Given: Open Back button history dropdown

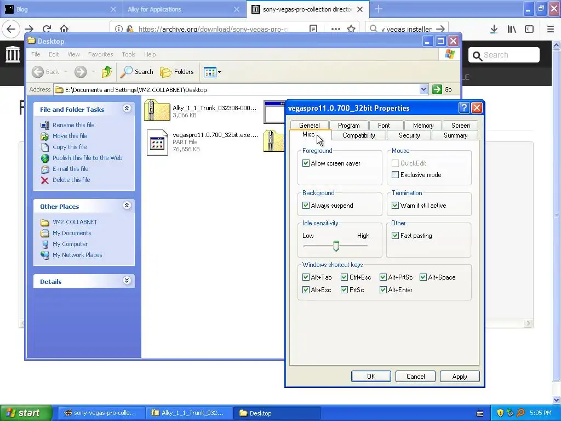Looking at the screenshot, I should 66,72.
